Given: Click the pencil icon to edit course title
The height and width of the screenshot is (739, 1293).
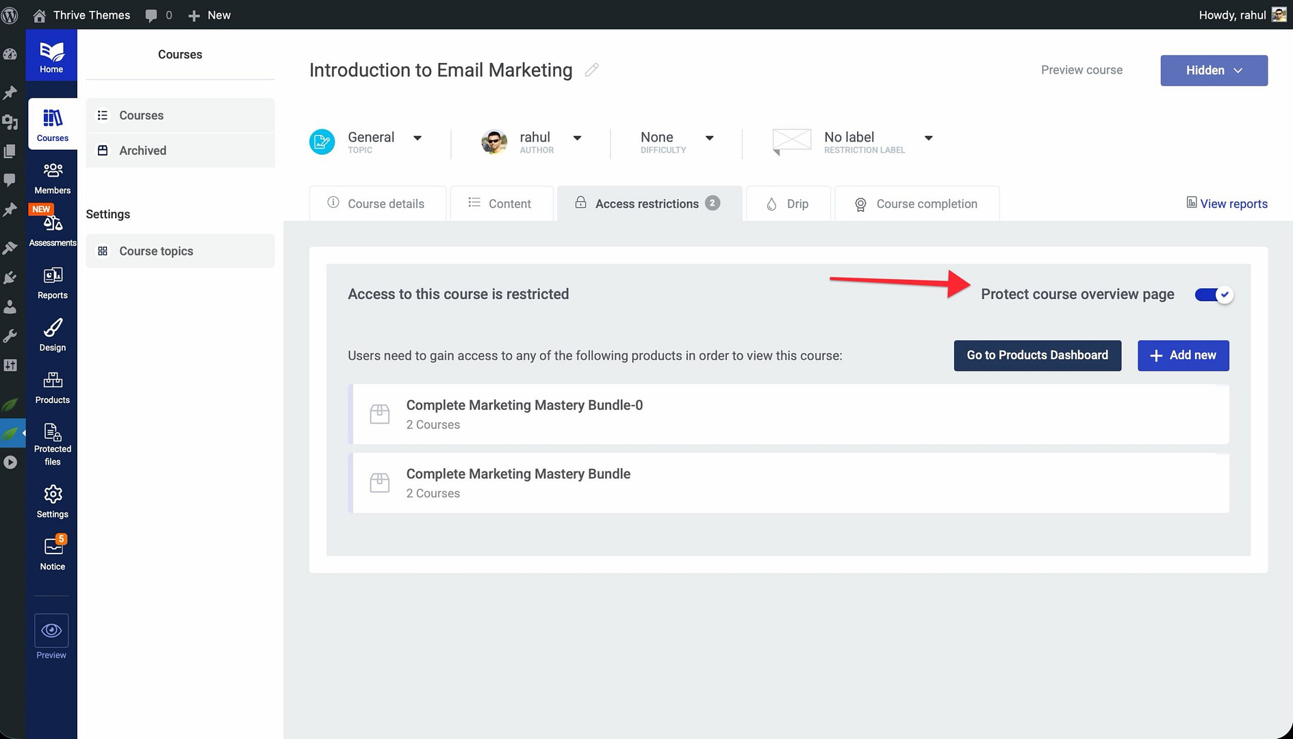Looking at the screenshot, I should tap(591, 70).
